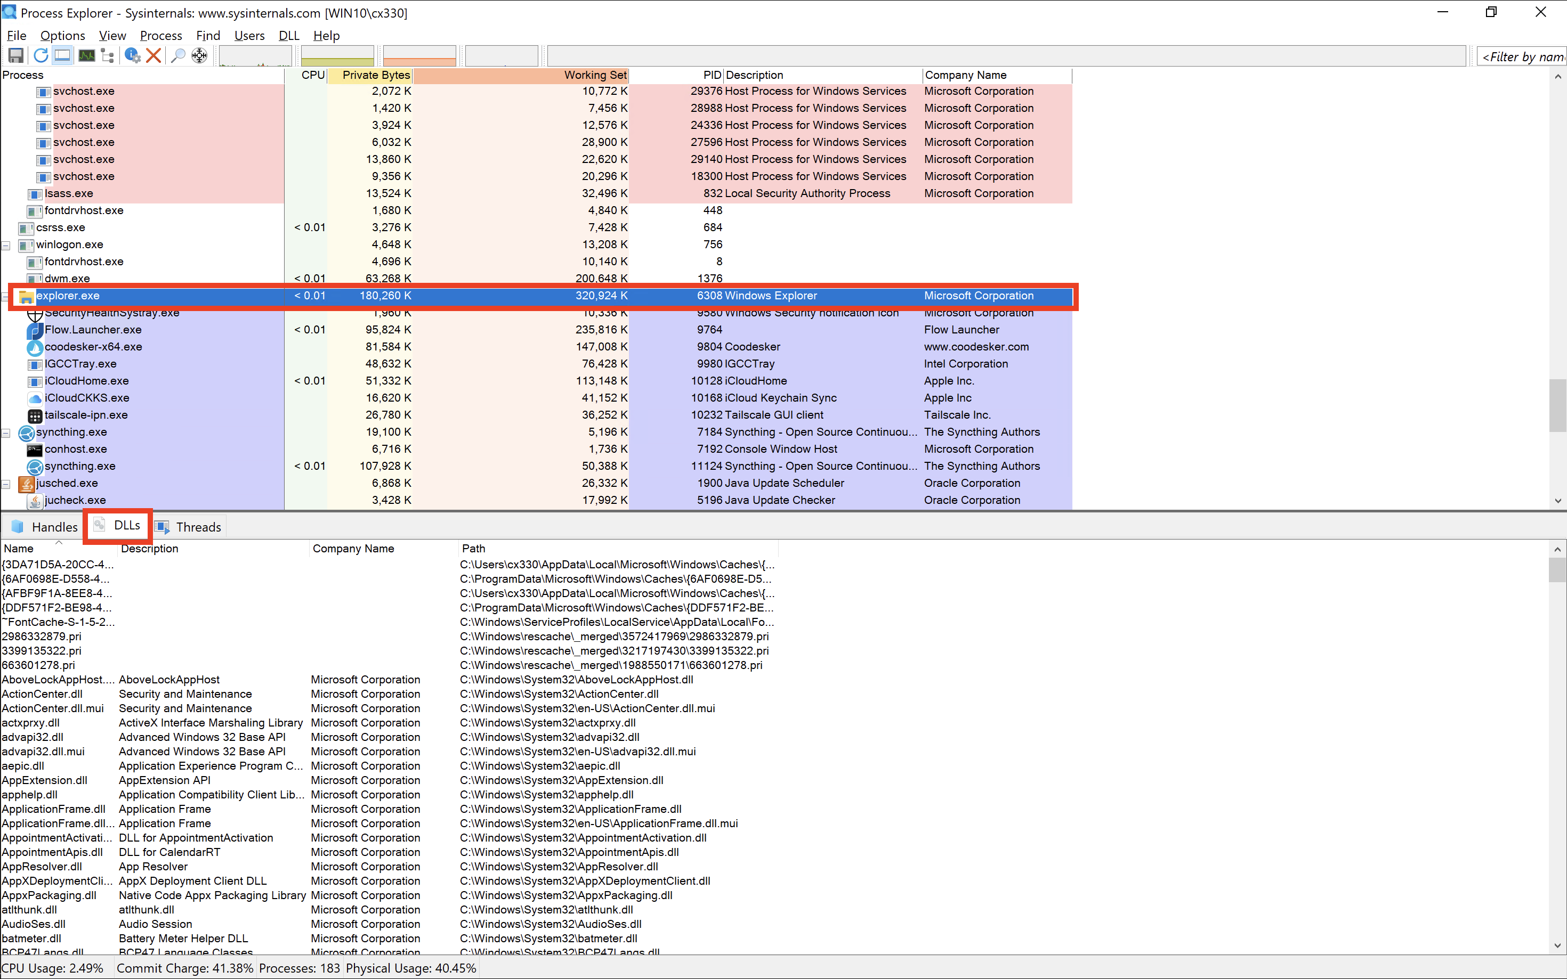Sort by the PID column header
Viewport: 1567px width, 979px height.
(676, 75)
